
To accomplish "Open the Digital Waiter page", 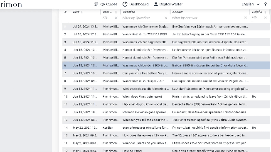I will 168,4.
